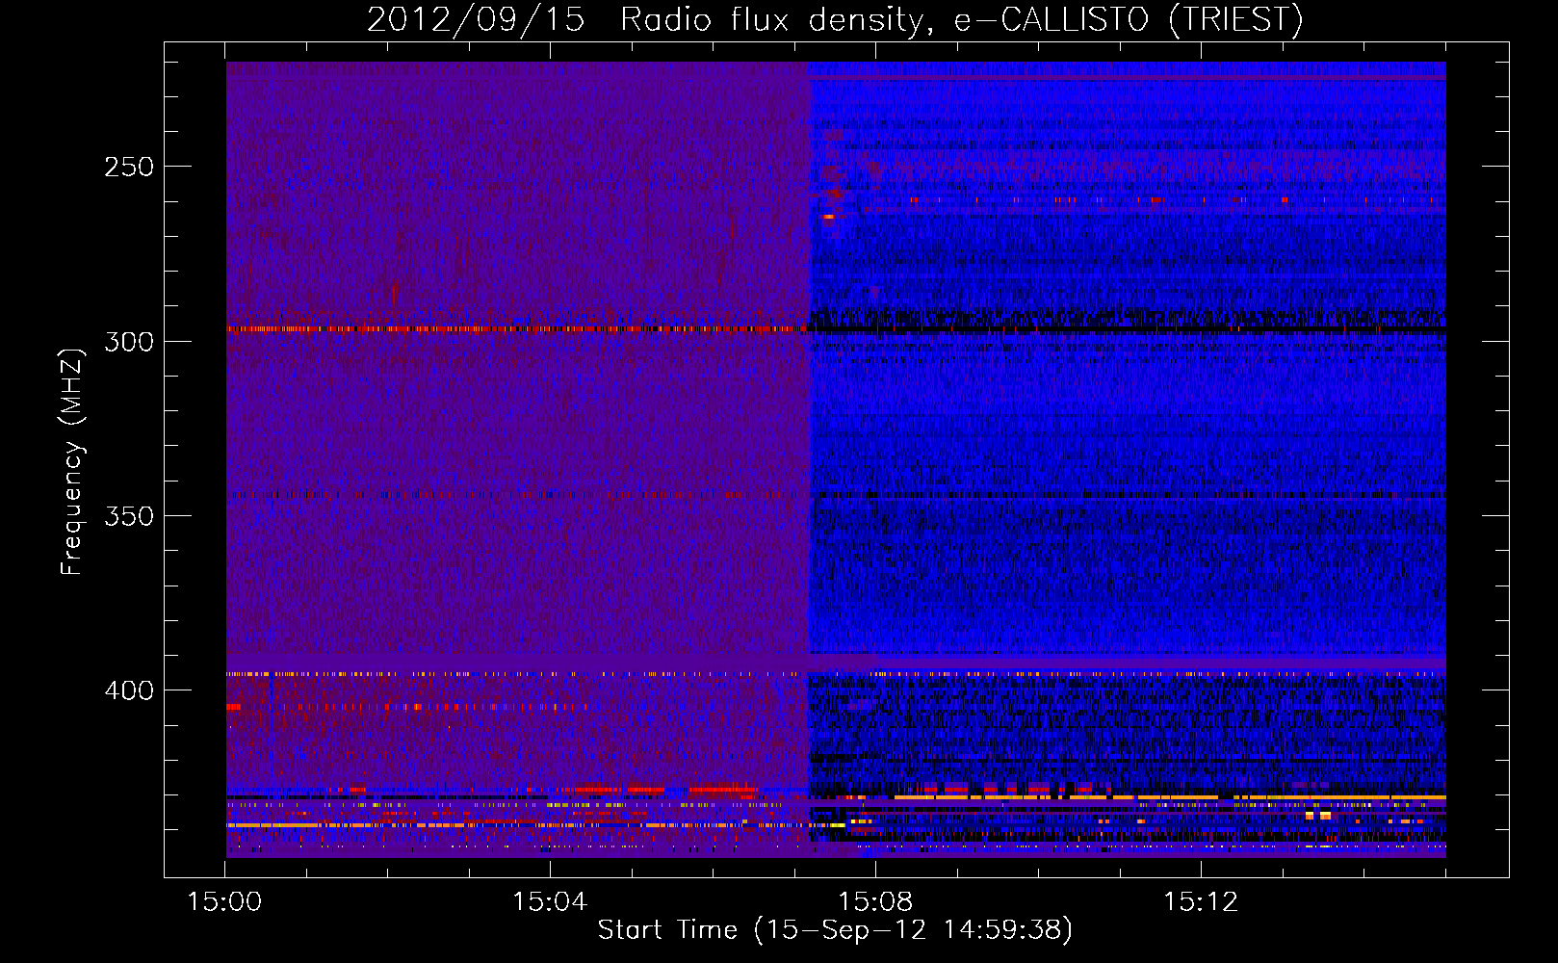The width and height of the screenshot is (1558, 963).
Task: Select the 'Frequency (MHZ)' y-axis label
Action: coord(72,462)
